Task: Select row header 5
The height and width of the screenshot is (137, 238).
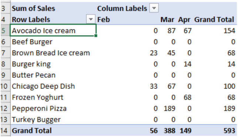Action: click(x=5, y=30)
